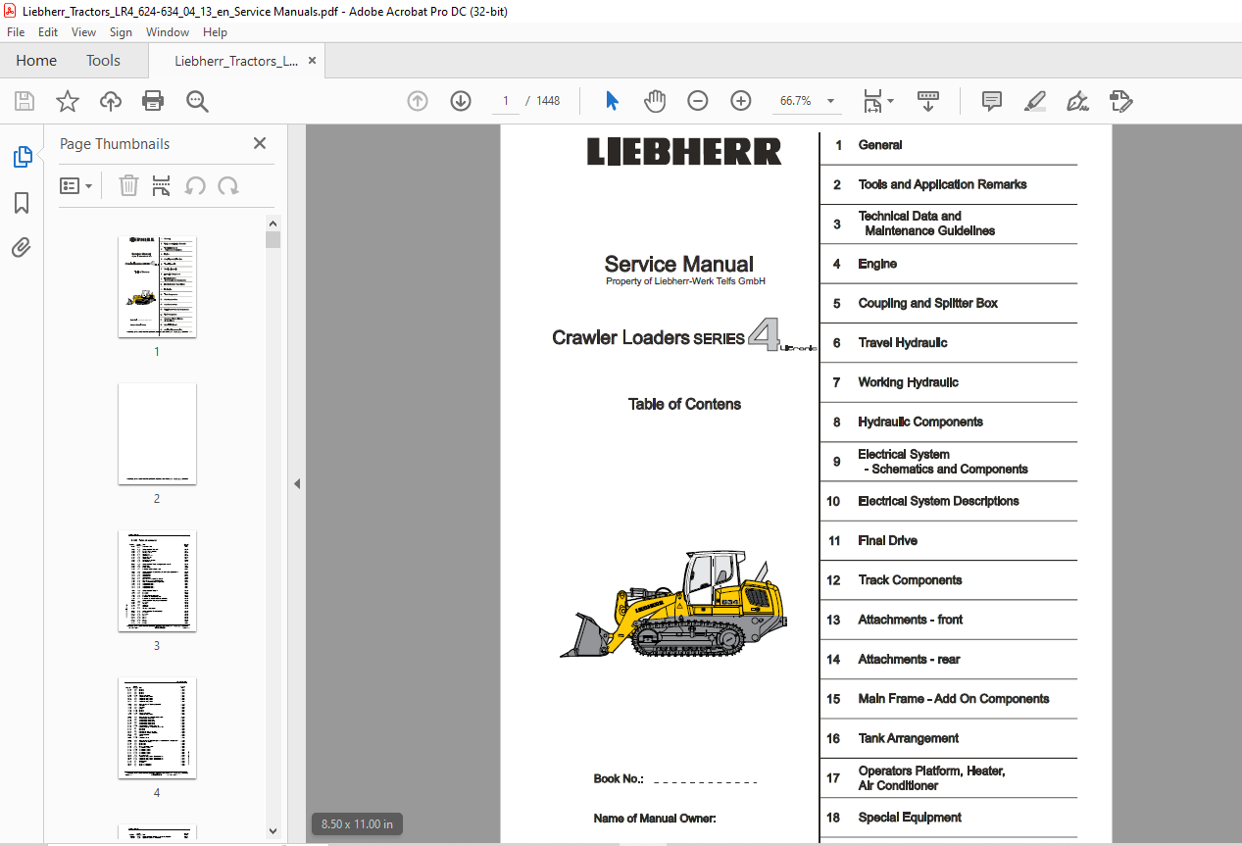
Task: Open the File menu
Action: (16, 32)
